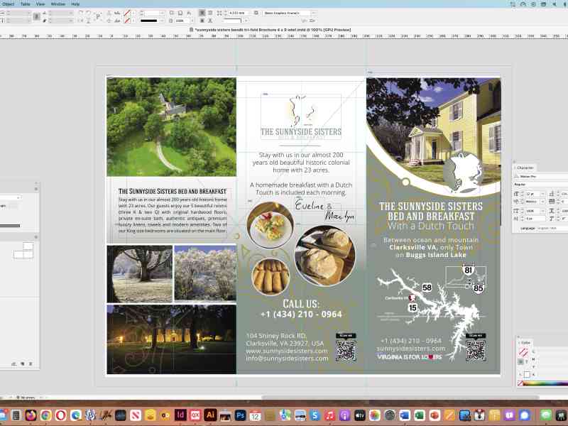Open the kerning Metrics dropdown
The image size is (568, 426).
pos(542,202)
